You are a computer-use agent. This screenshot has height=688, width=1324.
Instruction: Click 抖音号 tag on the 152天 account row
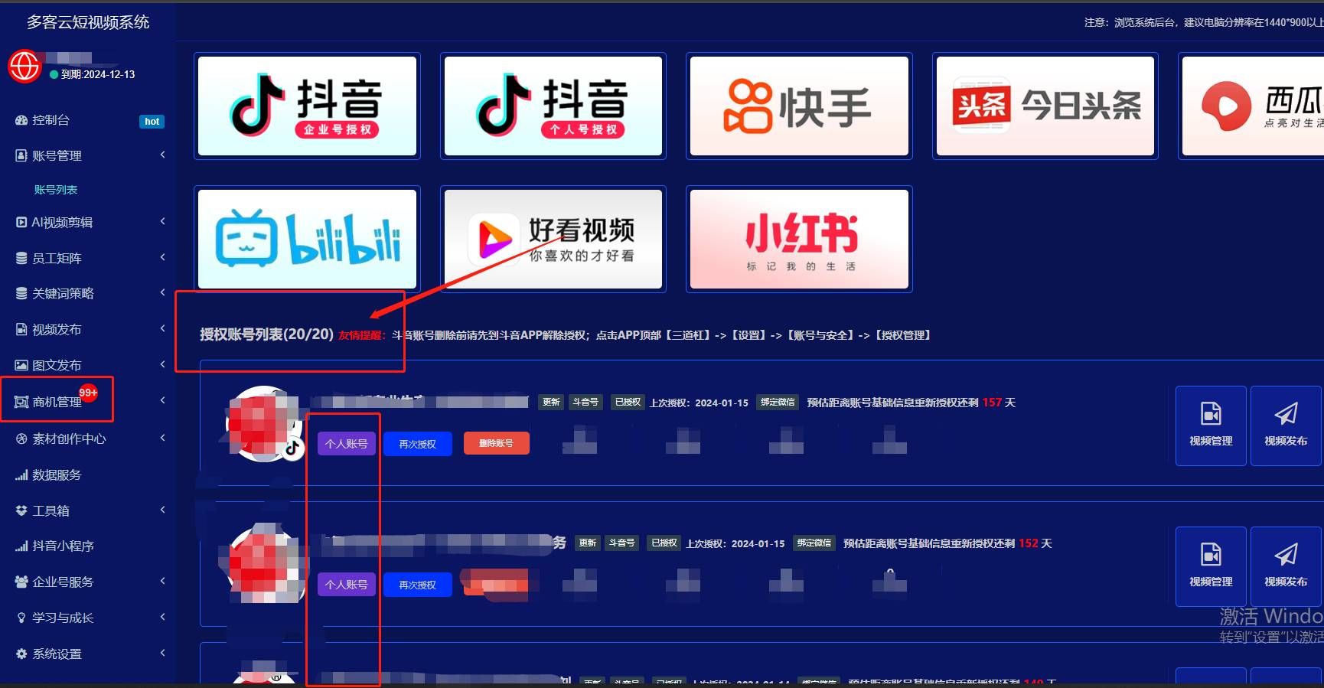(621, 543)
